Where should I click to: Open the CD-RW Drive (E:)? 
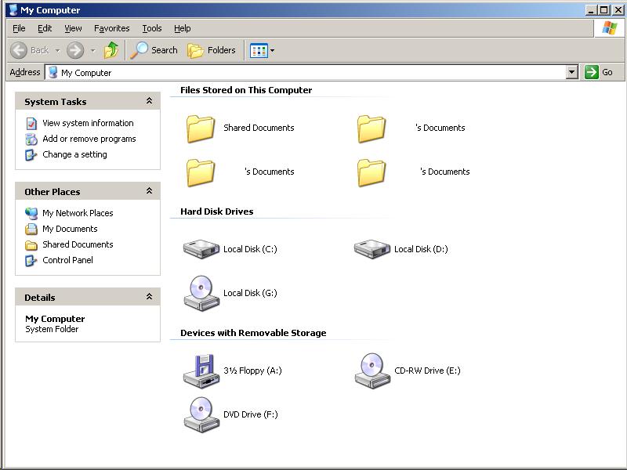pos(368,371)
